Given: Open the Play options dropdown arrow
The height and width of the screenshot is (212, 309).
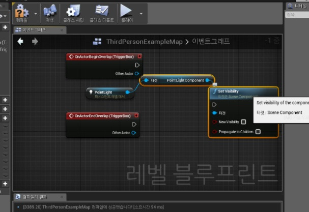Looking at the screenshot, I should point(141,14).
